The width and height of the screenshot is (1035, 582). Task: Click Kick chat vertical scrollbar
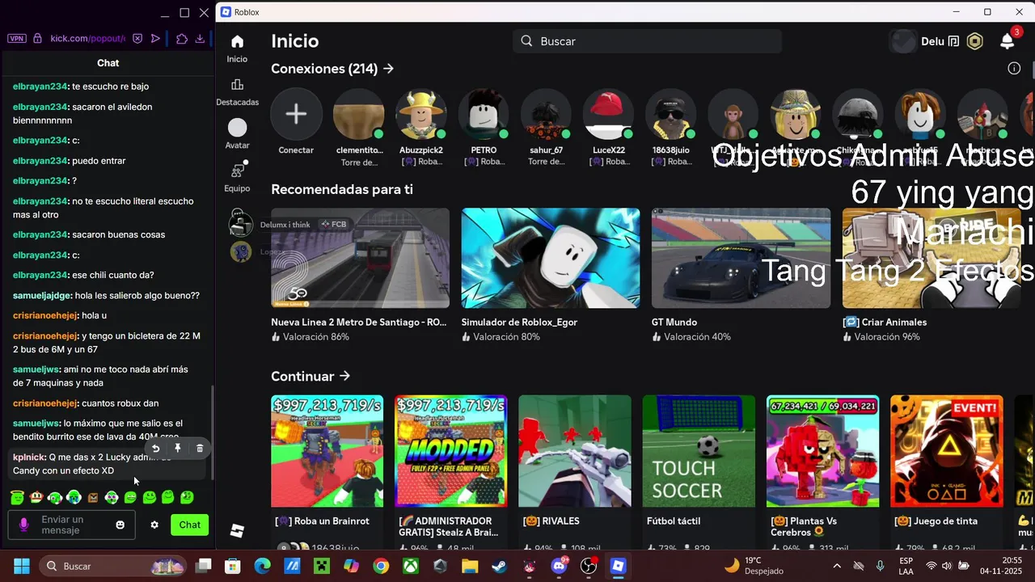tap(212, 432)
